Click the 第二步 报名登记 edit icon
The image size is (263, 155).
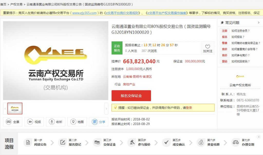[x=63, y=142]
